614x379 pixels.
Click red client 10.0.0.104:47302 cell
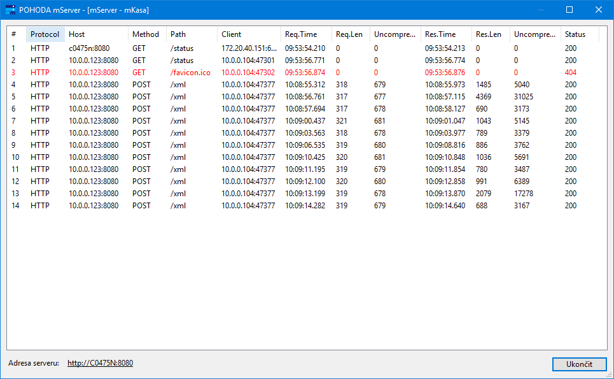click(248, 73)
